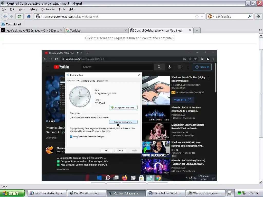Click the list all tabs grid icon
Image resolution: width=263 pixels, height=197 pixels.
(x=260, y=30)
